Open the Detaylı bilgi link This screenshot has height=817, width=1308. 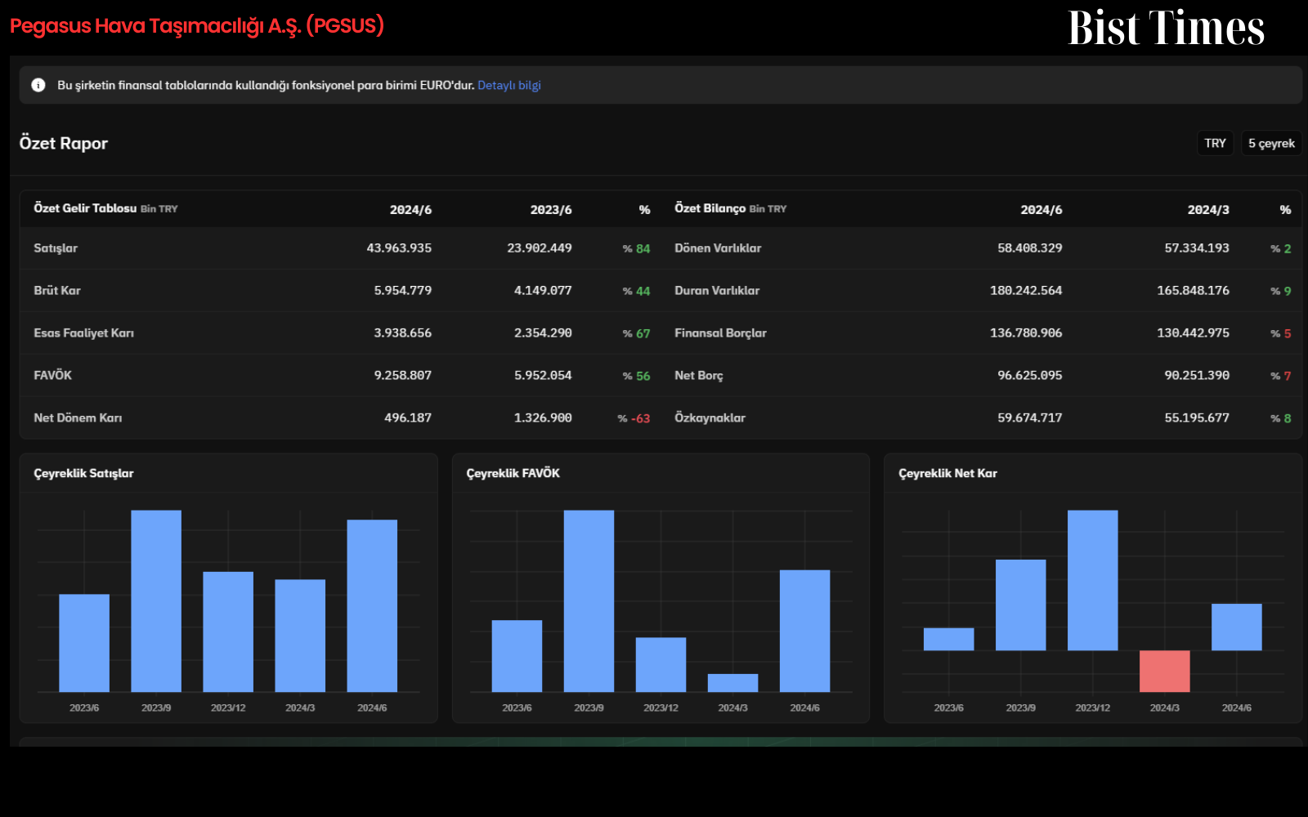coord(509,85)
